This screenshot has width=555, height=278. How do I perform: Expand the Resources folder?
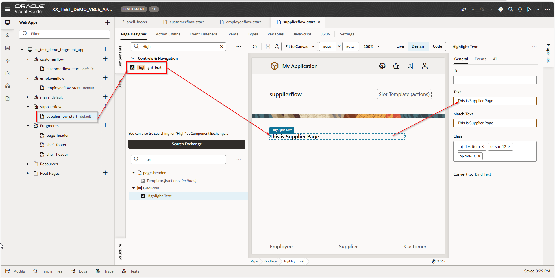[28, 164]
